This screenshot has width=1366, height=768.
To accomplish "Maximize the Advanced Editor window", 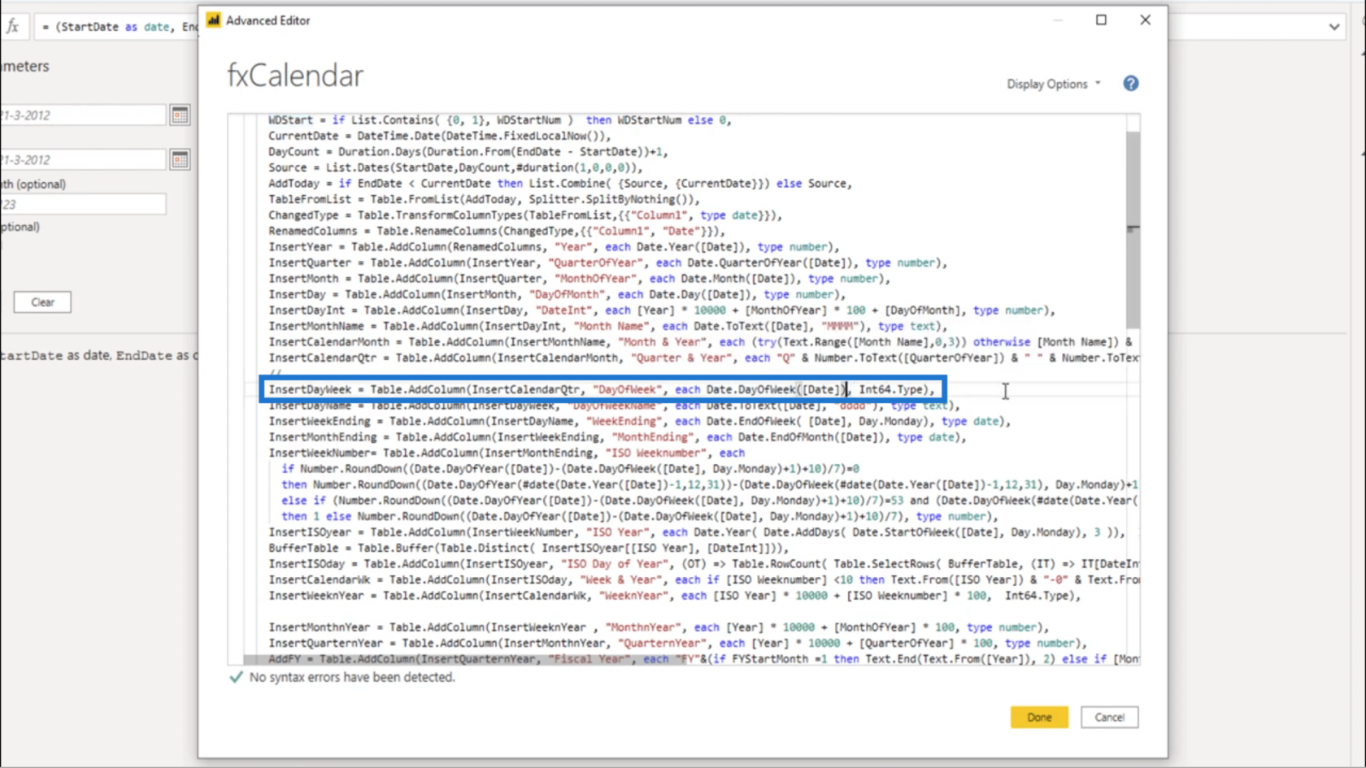I will (1101, 20).
